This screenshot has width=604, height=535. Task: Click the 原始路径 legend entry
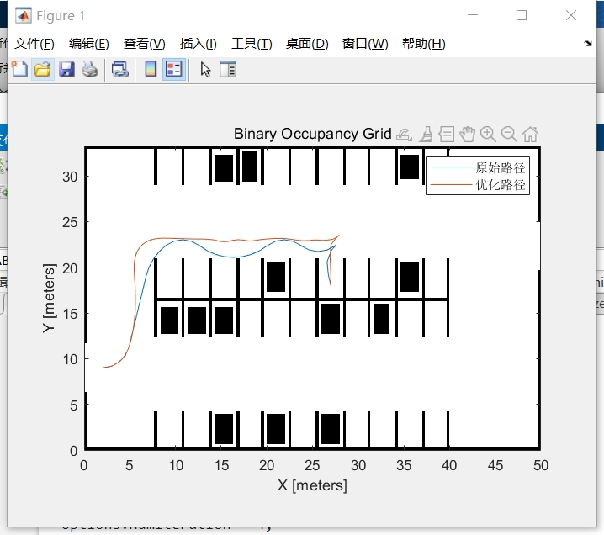(478, 167)
